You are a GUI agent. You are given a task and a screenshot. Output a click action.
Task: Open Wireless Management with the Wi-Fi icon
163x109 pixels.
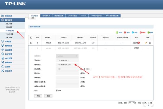point(7,50)
